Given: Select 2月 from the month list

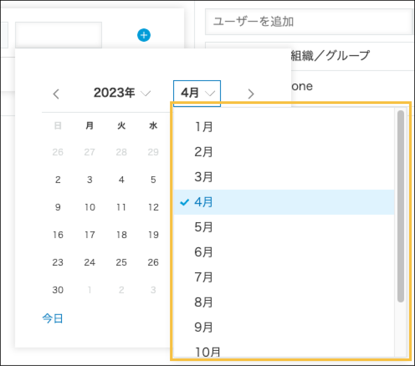Looking at the screenshot, I should click(204, 152).
